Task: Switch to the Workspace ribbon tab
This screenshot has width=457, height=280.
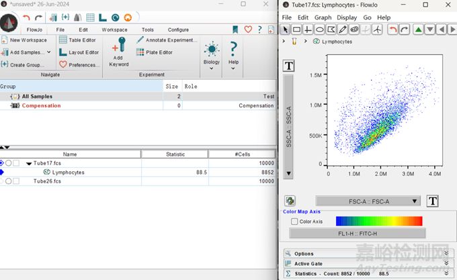Action: tap(114, 30)
